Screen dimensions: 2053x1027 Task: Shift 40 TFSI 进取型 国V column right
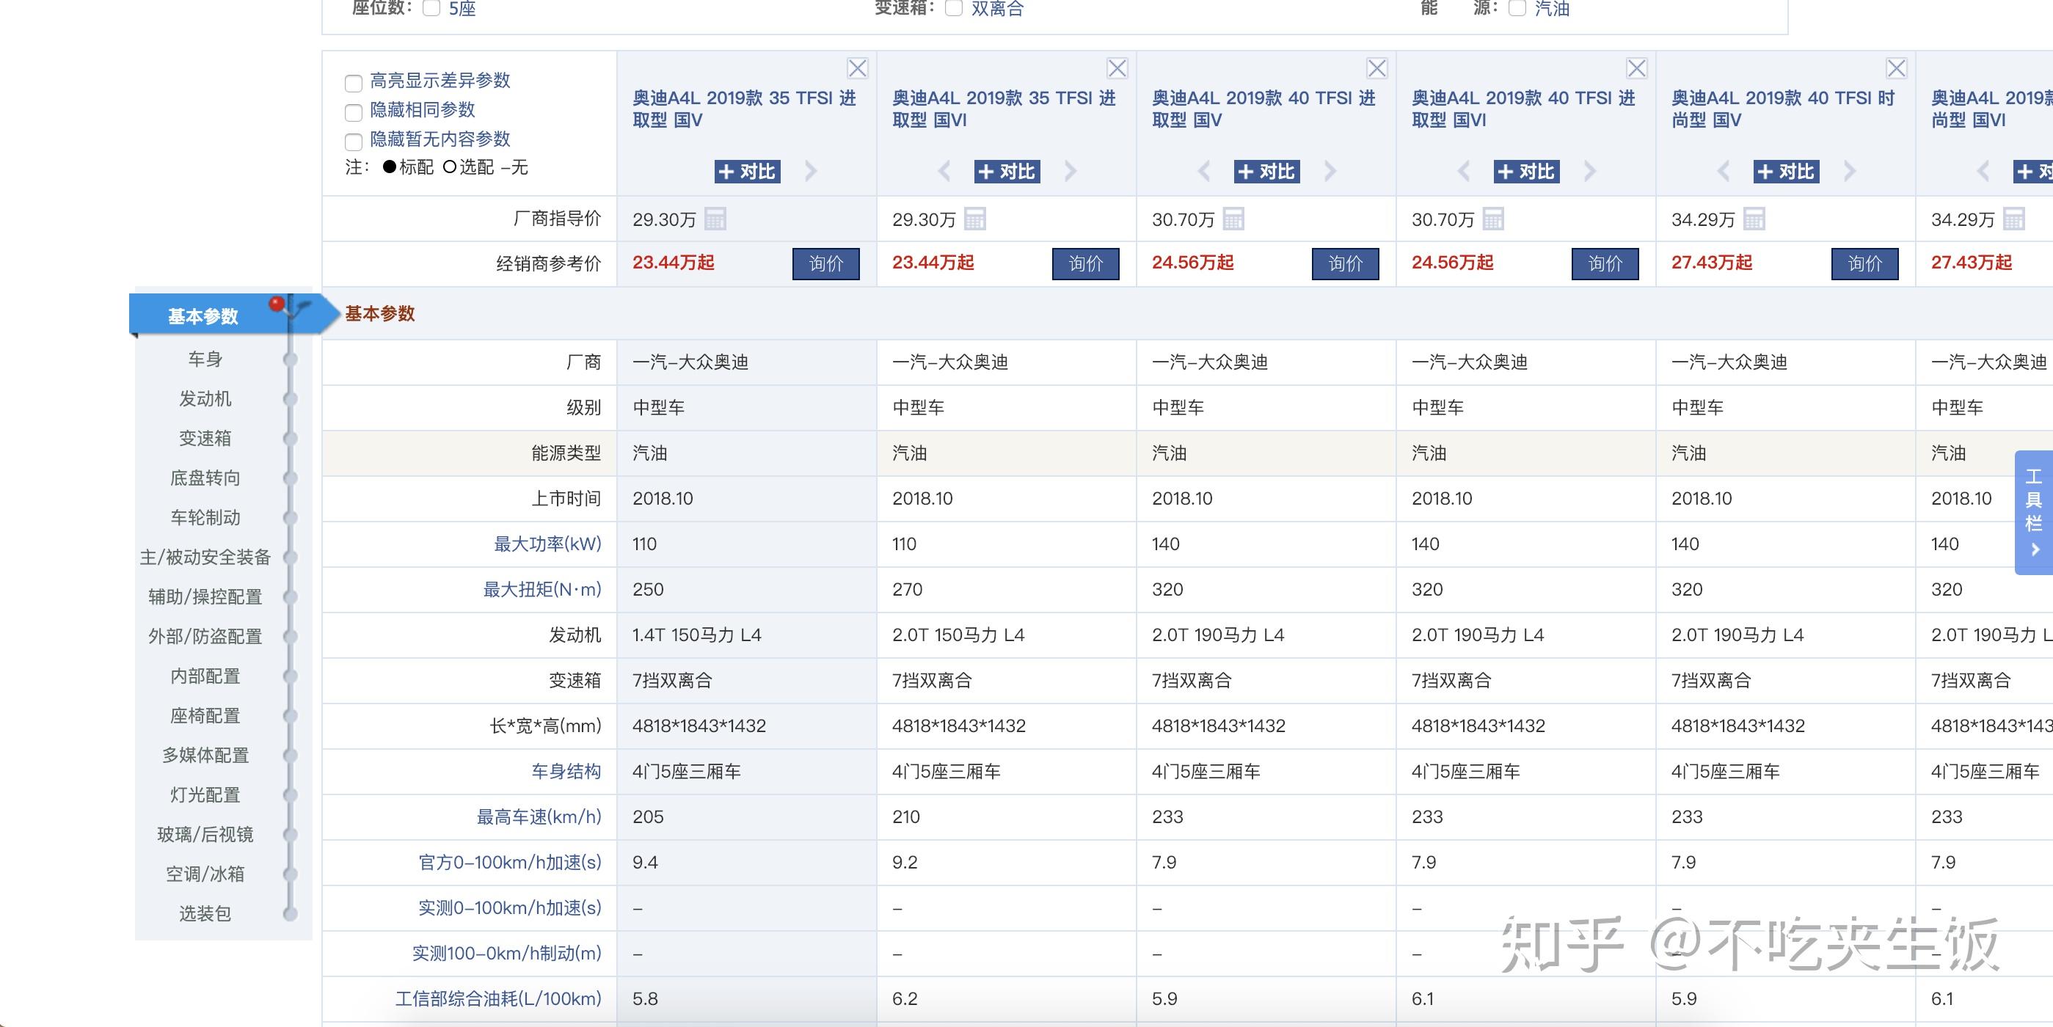pyautogui.click(x=1330, y=172)
